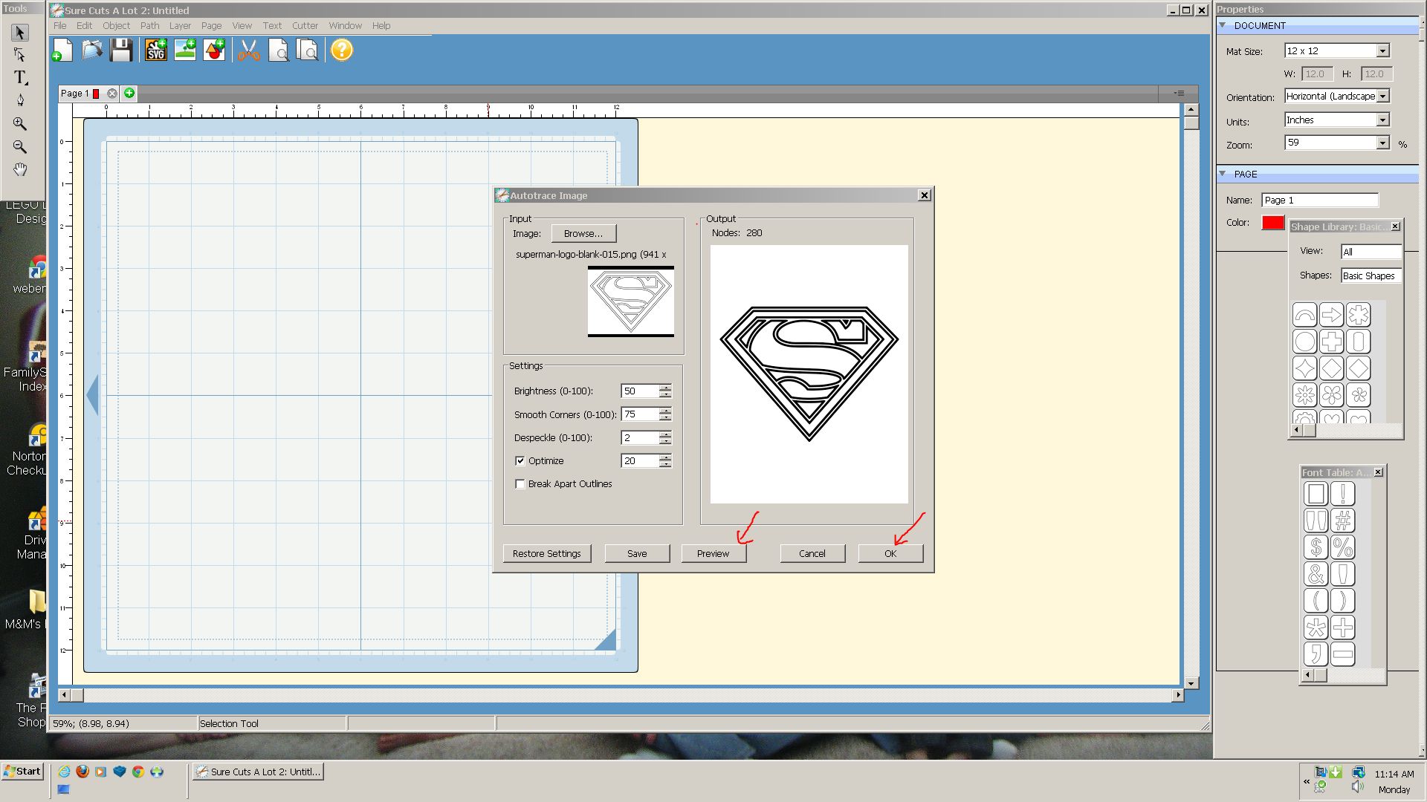Open Help via question mark icon
This screenshot has width=1427, height=802.
342,50
